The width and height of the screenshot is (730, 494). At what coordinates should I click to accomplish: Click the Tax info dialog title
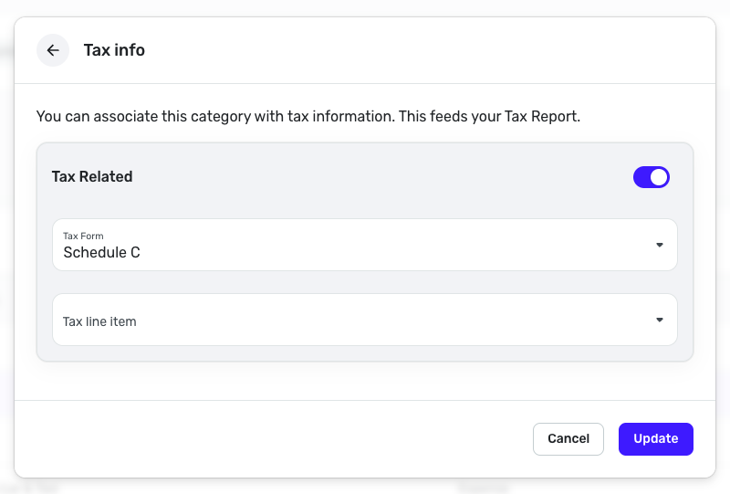coord(114,50)
